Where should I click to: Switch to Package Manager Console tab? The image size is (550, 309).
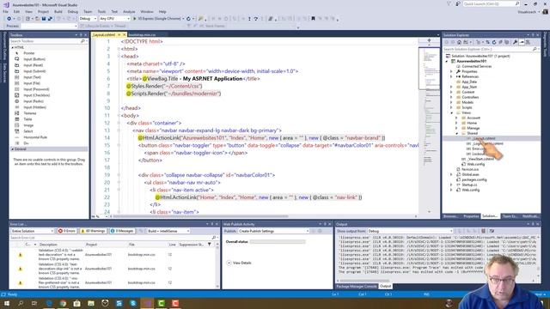point(357,287)
